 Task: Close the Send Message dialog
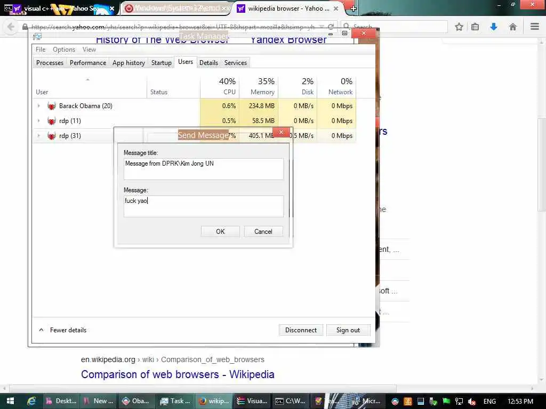click(x=281, y=132)
